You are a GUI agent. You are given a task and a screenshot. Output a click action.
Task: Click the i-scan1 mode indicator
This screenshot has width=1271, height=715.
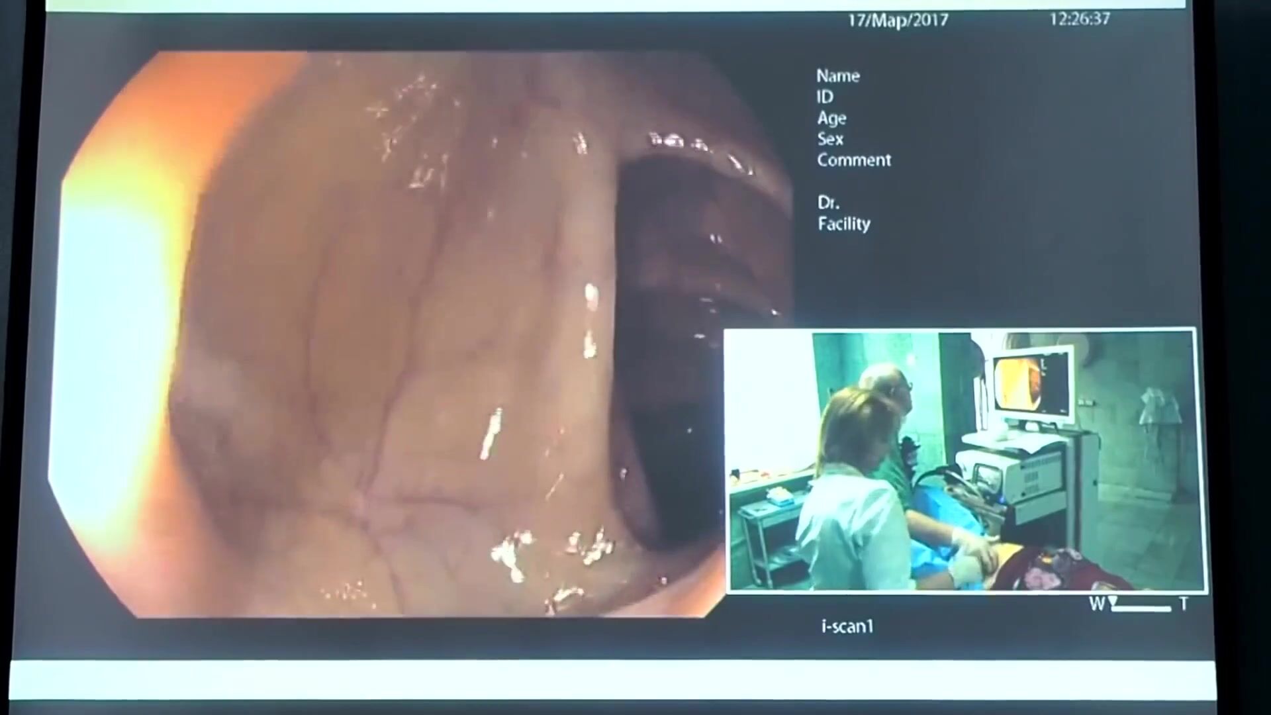(x=847, y=626)
